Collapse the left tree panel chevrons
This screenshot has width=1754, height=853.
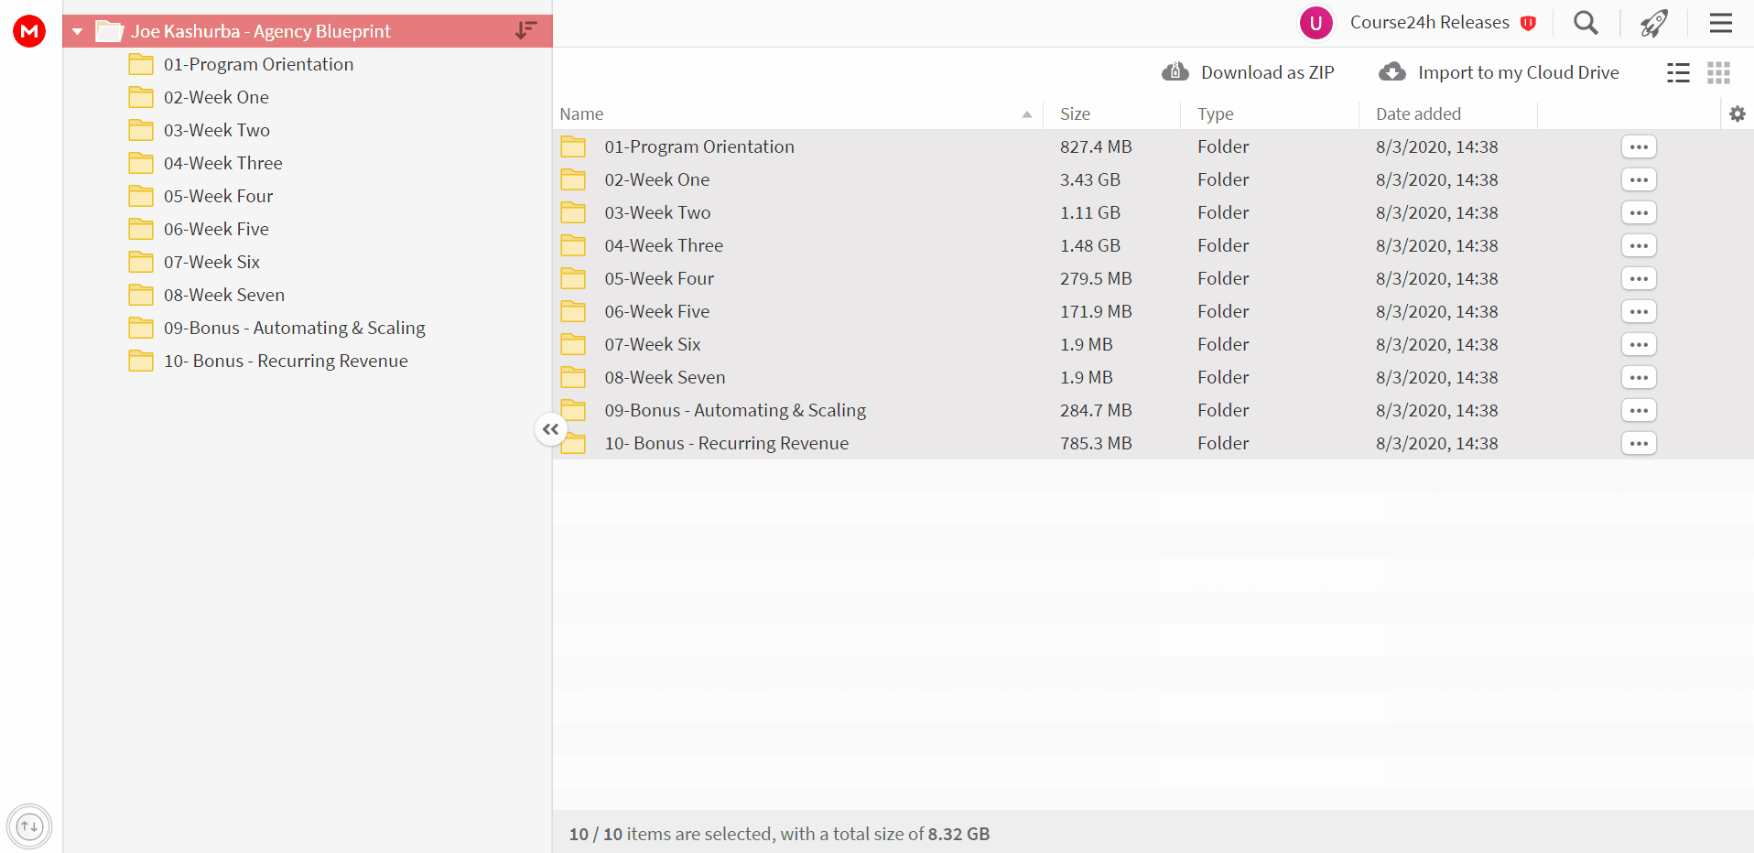click(550, 429)
